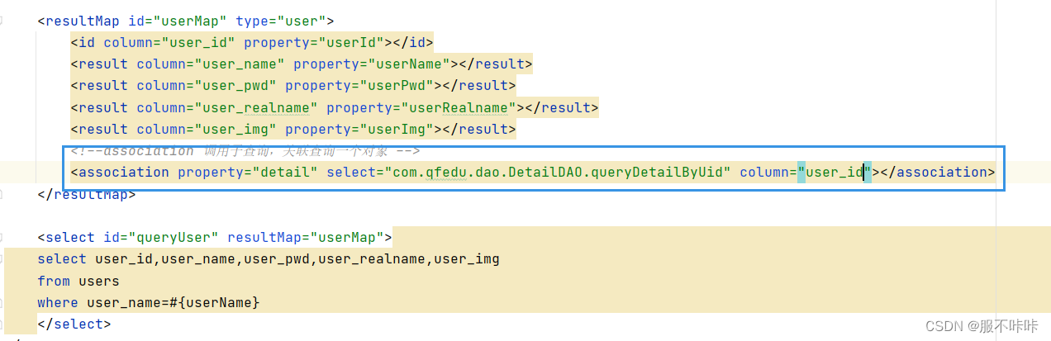Click column "user_id" in the association tag
1051x341 pixels.
coord(835,172)
